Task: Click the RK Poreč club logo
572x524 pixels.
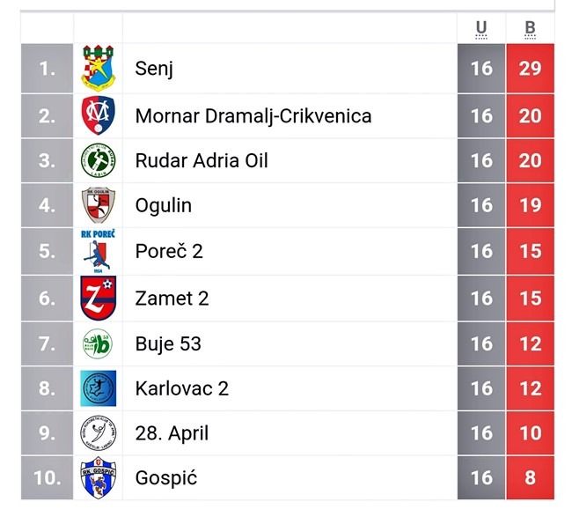Action: tap(98, 251)
